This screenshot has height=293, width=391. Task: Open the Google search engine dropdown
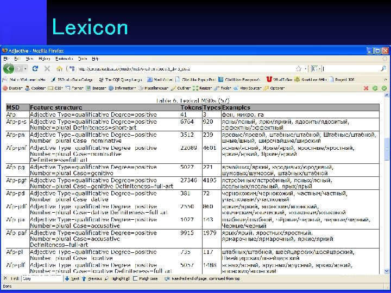pos(316,69)
